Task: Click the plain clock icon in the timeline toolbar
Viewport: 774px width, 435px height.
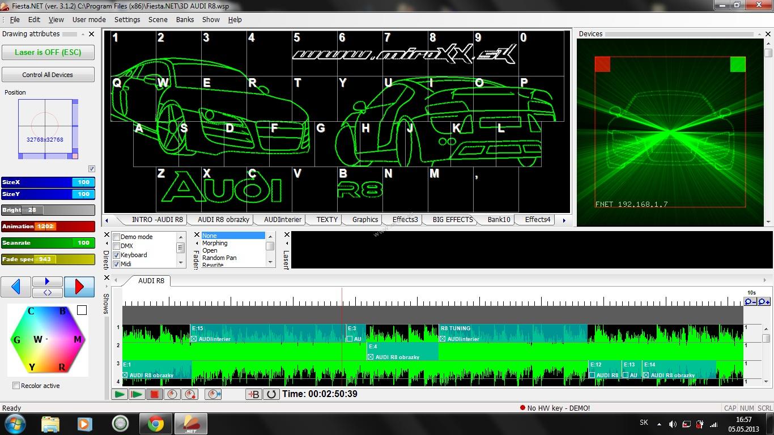Action: click(x=172, y=394)
